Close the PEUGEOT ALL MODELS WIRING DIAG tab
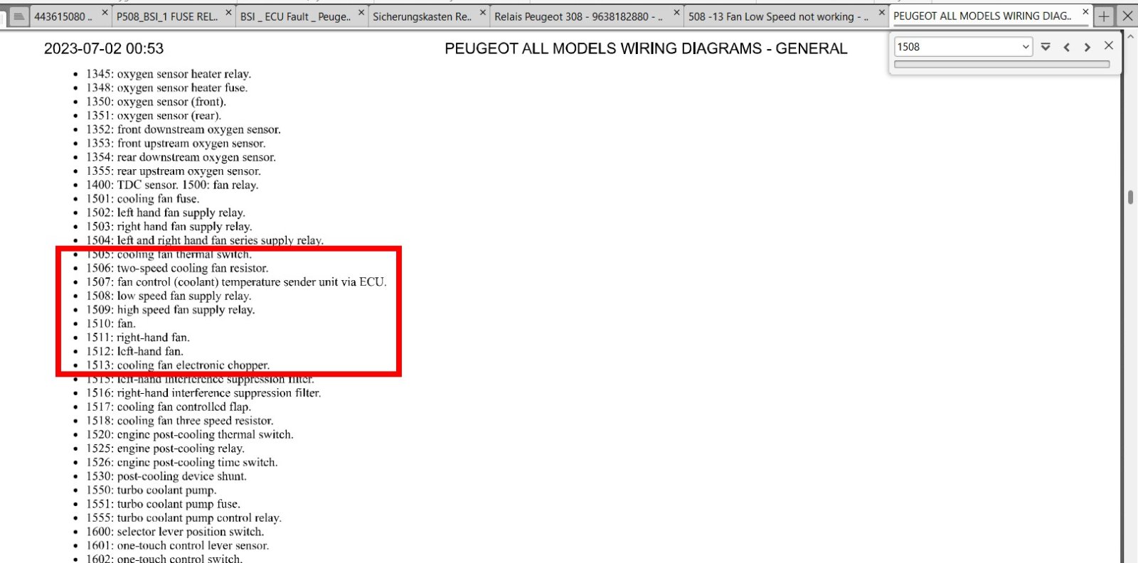 pos(1085,12)
